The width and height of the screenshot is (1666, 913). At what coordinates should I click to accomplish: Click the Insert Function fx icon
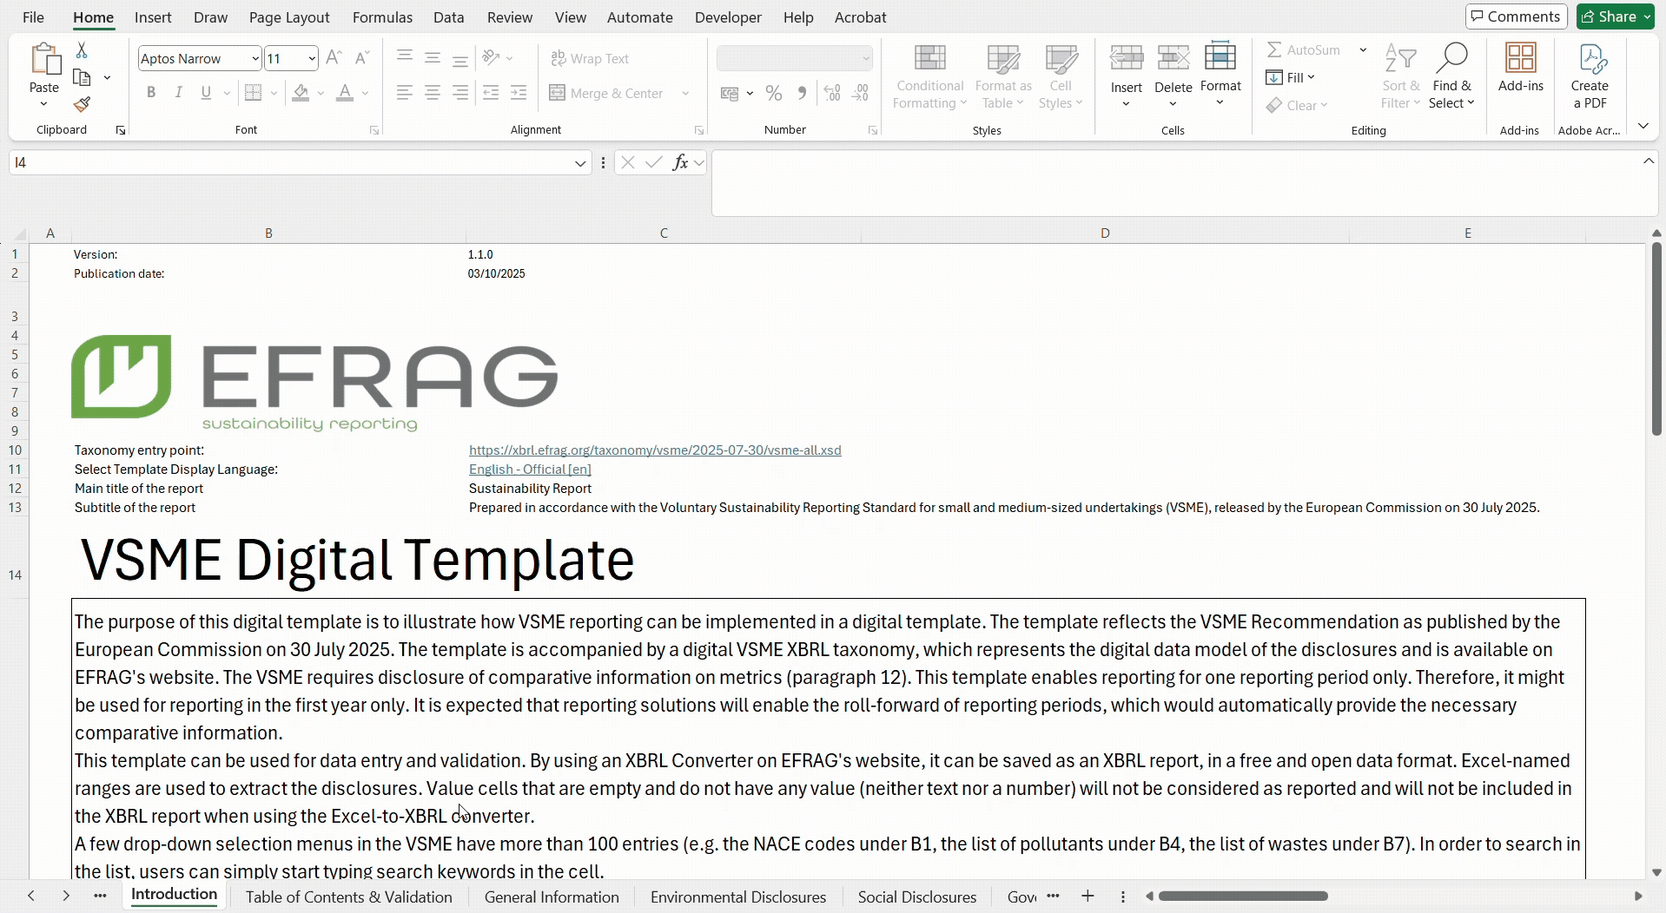tap(680, 162)
